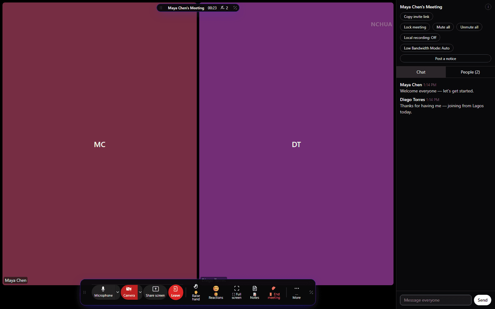
Task: Click Diego Torres's chat message sender name
Action: pos(412,99)
